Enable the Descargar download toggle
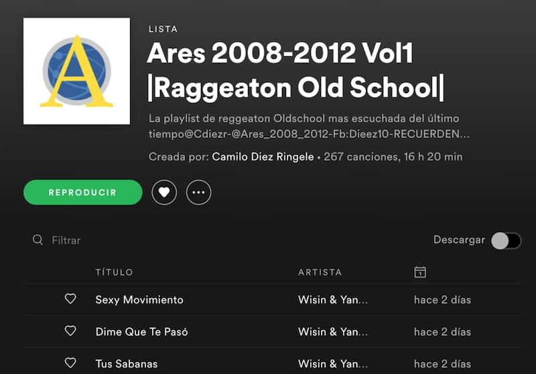The width and height of the screenshot is (536, 374). [x=506, y=241]
